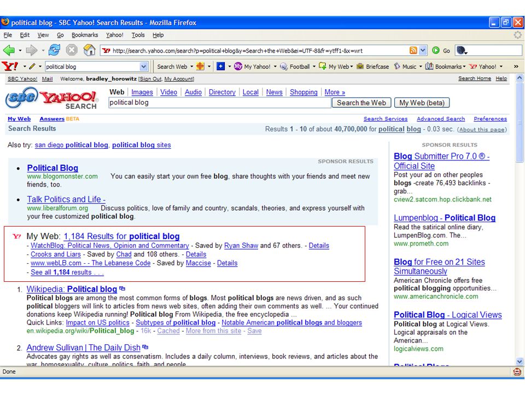
Task: Click the pencil icon on Yahoo toolbar
Action: 32,66
